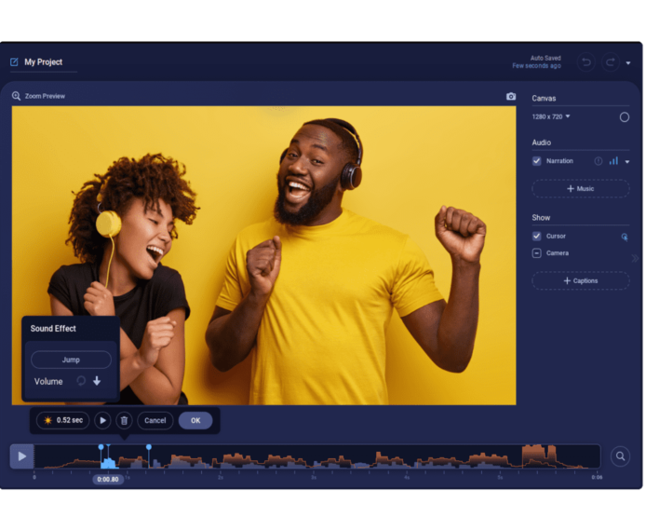Image resolution: width=646 pixels, height=530 pixels.
Task: Click the 0:00.80 playhead time marker
Action: 108,480
